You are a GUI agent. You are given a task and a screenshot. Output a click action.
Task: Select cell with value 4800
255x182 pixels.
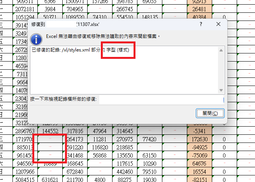(100, 179)
